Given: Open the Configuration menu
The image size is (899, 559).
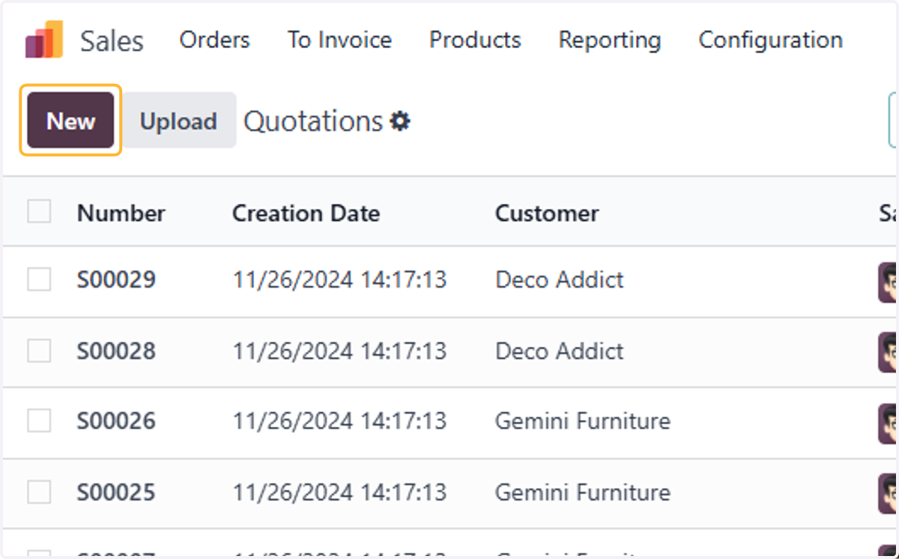Looking at the screenshot, I should click(x=771, y=40).
